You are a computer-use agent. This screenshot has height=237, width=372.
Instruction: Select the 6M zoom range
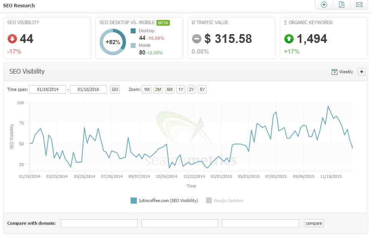coord(169,89)
